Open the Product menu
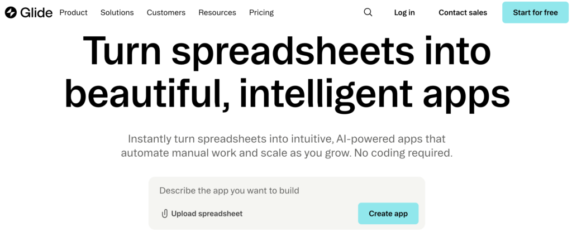 pyautogui.click(x=73, y=12)
